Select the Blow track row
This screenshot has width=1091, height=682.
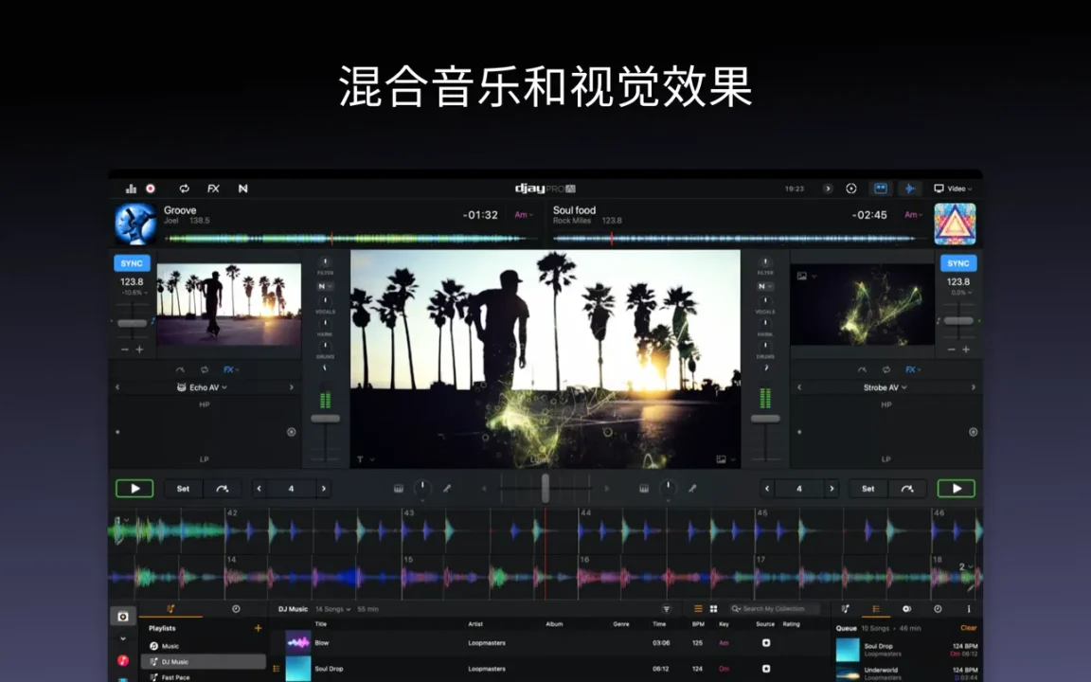pyautogui.click(x=549, y=643)
